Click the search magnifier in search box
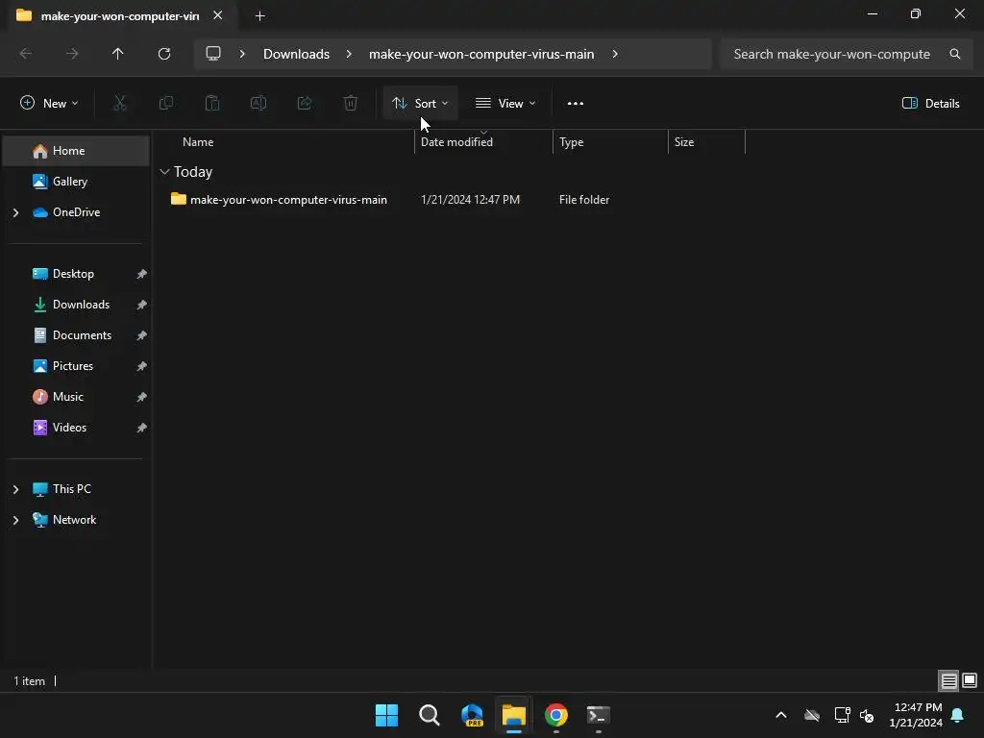 [955, 54]
